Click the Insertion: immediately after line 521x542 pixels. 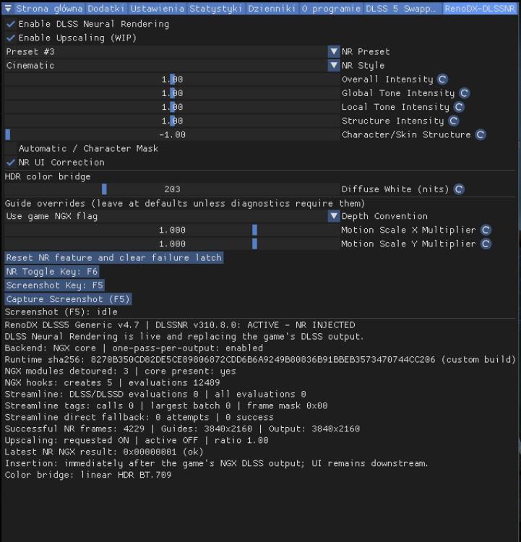(216, 463)
